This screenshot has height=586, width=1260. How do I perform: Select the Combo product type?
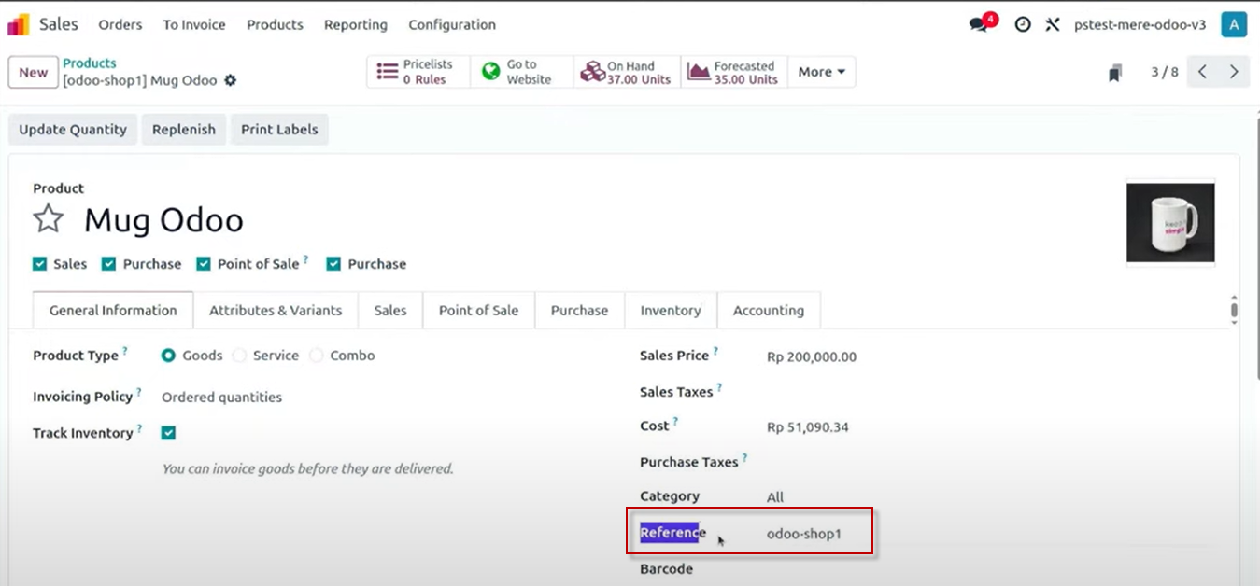coord(316,356)
